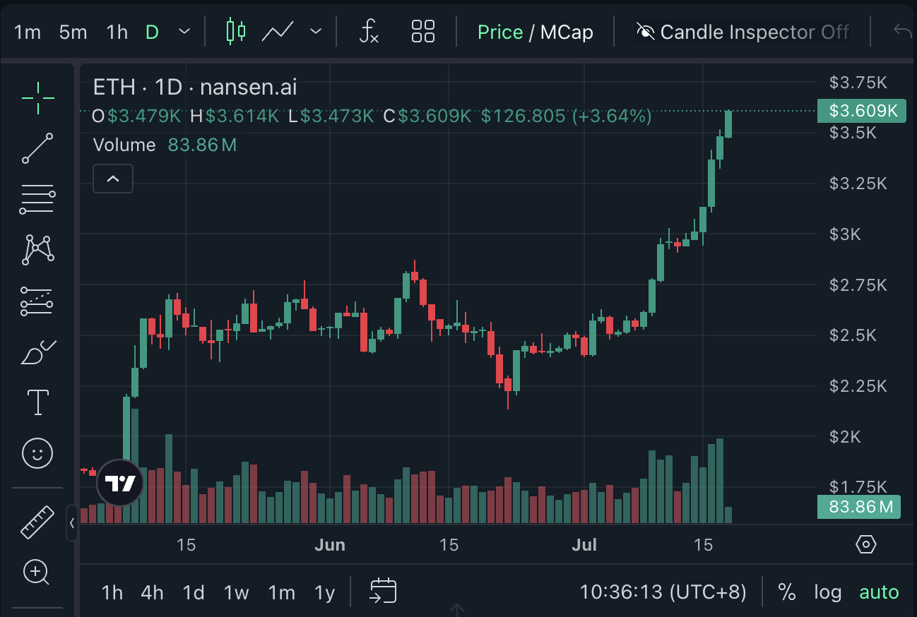The image size is (917, 617).
Task: Select the text annotation tool
Action: point(37,402)
